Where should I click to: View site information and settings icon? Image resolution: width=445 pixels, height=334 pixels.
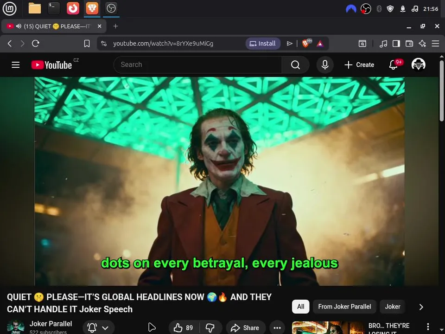tap(104, 44)
